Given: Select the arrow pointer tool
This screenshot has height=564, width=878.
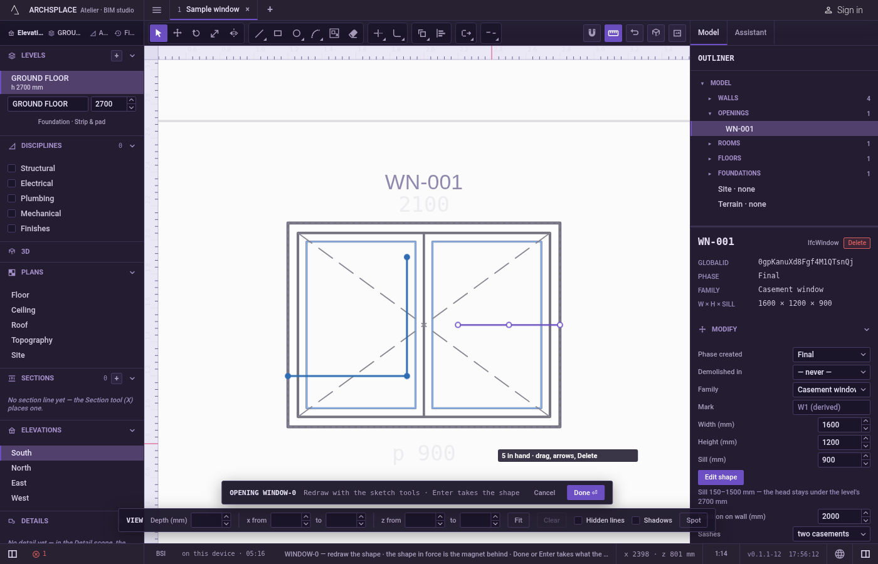Looking at the screenshot, I should [x=159, y=33].
